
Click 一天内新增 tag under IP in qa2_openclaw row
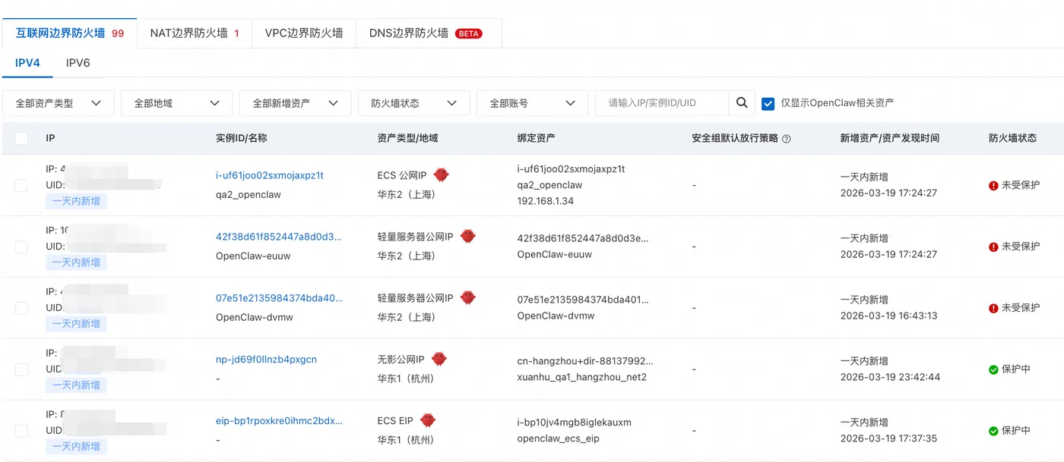[76, 201]
